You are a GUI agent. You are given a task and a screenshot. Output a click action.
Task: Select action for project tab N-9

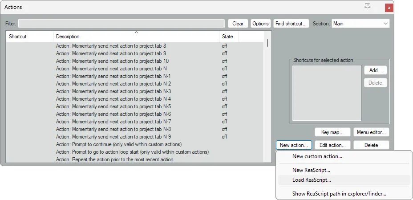coord(134,137)
